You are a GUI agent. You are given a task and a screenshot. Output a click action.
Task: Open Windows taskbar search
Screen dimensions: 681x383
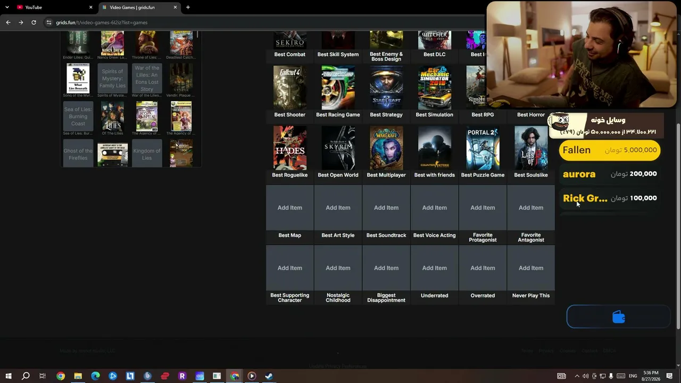tap(25, 376)
